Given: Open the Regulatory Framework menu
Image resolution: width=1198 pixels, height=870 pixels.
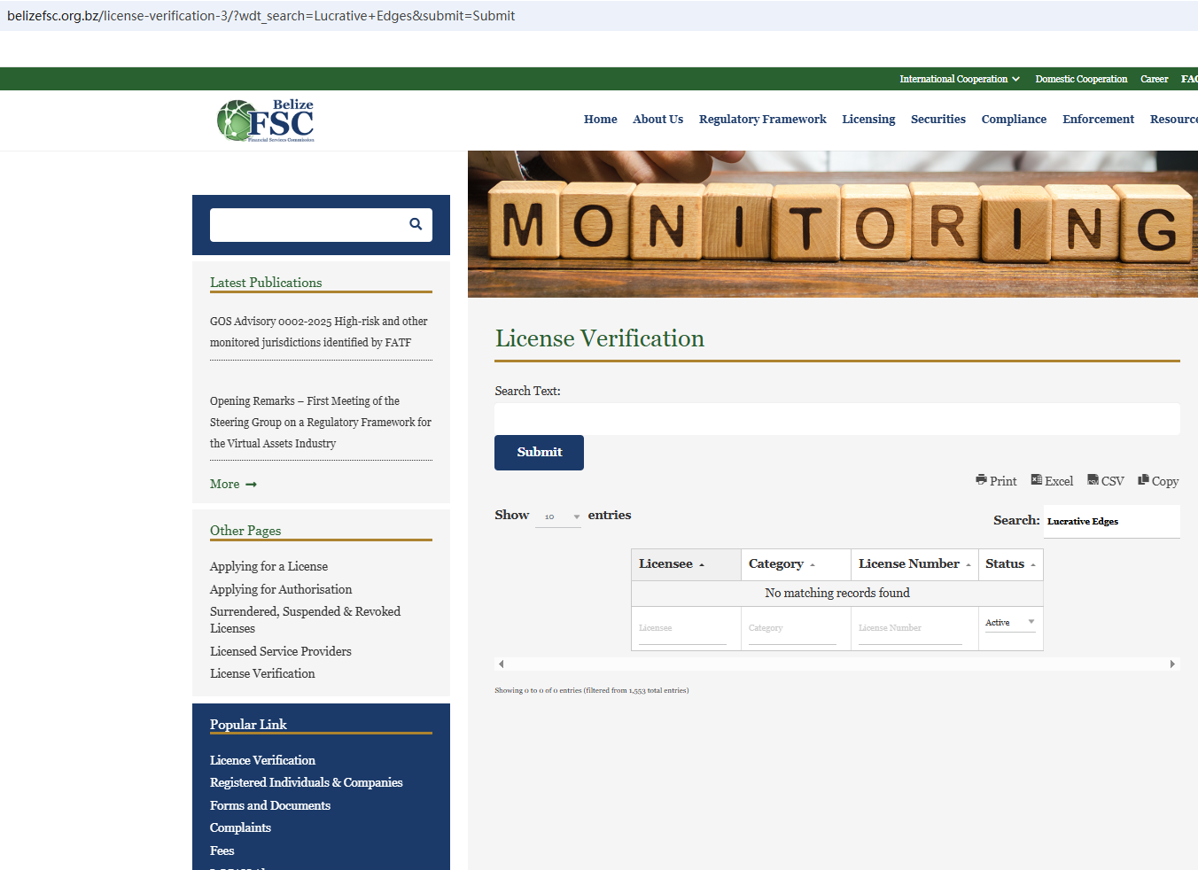Looking at the screenshot, I should (762, 120).
